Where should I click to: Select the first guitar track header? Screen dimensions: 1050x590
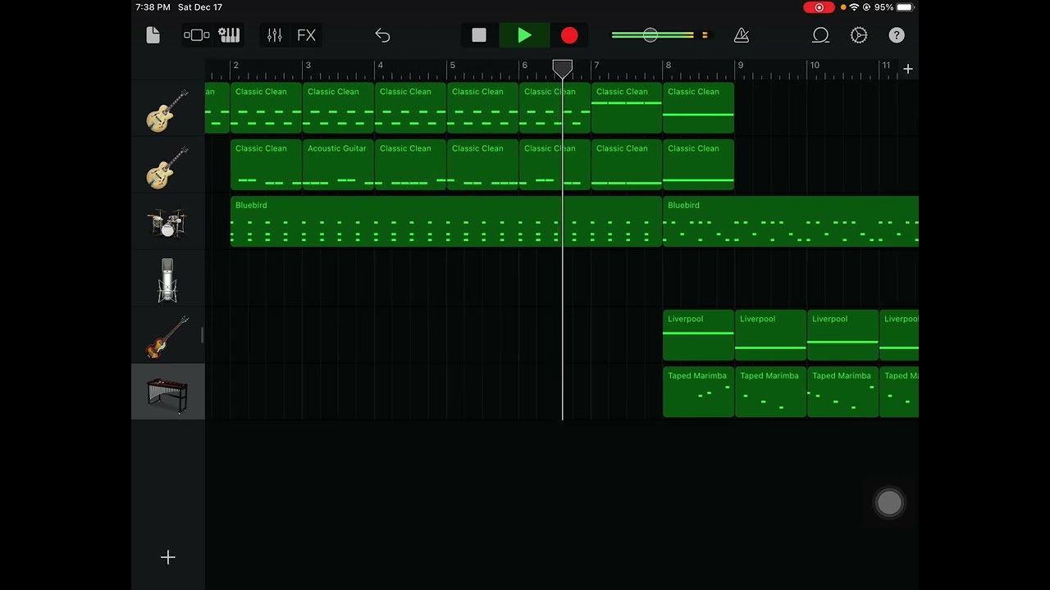(x=167, y=108)
